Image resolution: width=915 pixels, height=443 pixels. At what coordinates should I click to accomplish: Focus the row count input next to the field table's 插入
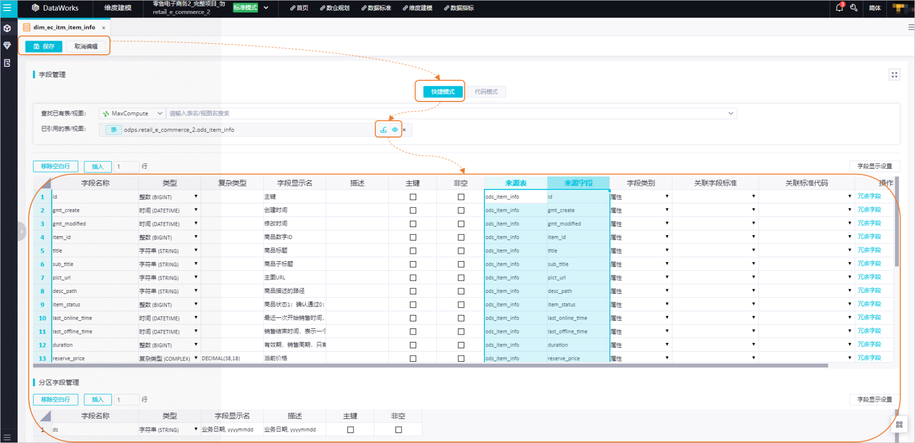coord(126,167)
